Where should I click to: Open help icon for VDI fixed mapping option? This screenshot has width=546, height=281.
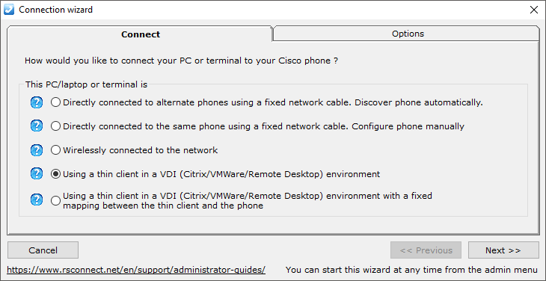click(37, 200)
